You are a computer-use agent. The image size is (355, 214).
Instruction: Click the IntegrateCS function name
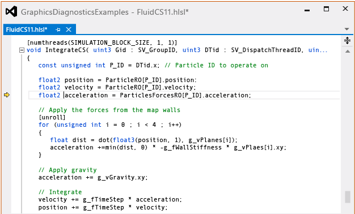point(66,50)
